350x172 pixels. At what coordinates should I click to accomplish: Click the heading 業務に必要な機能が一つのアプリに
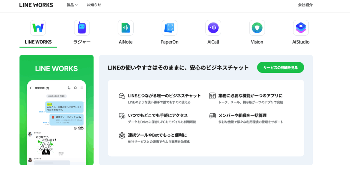[x=251, y=96]
